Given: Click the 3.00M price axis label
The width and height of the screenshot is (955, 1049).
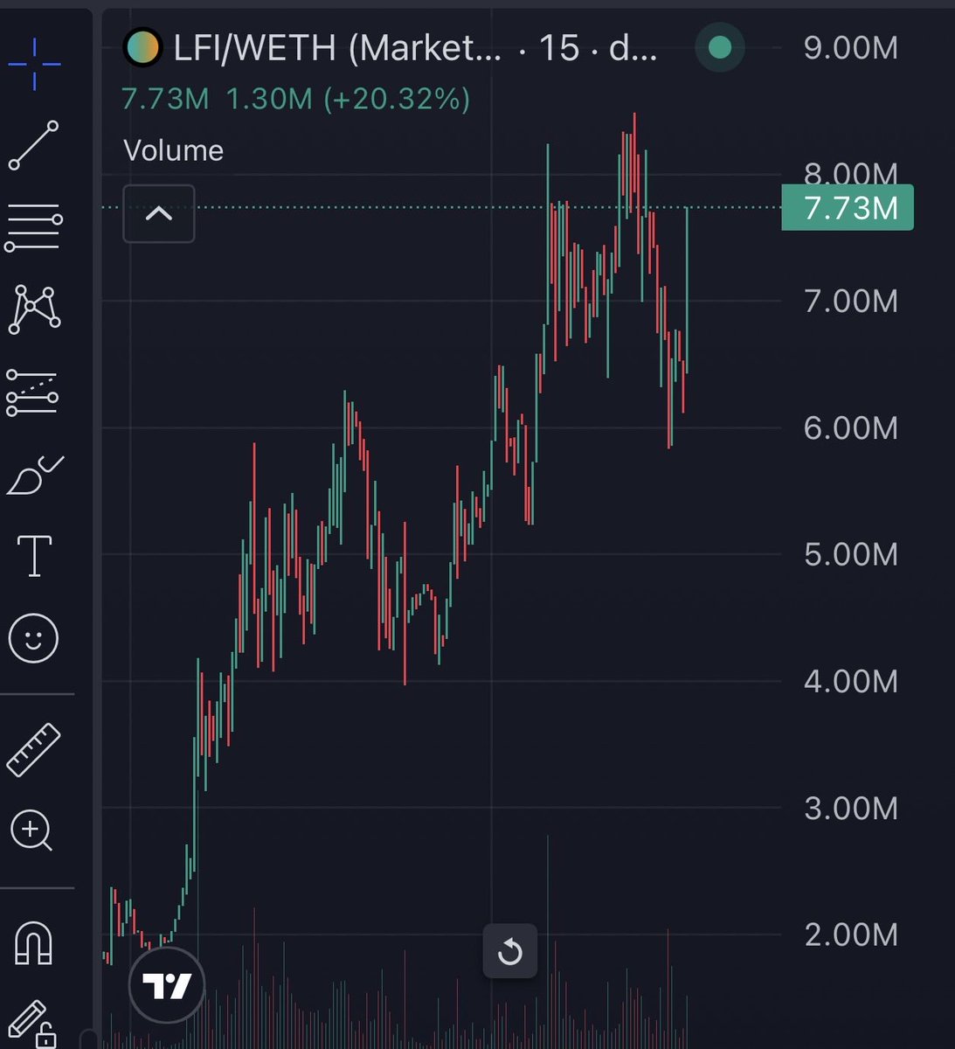Looking at the screenshot, I should coord(851,808).
